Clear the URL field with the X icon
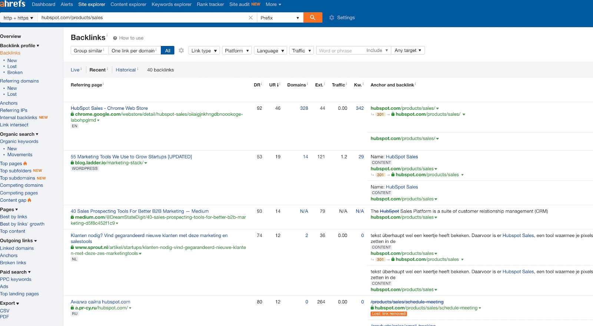 click(x=251, y=18)
